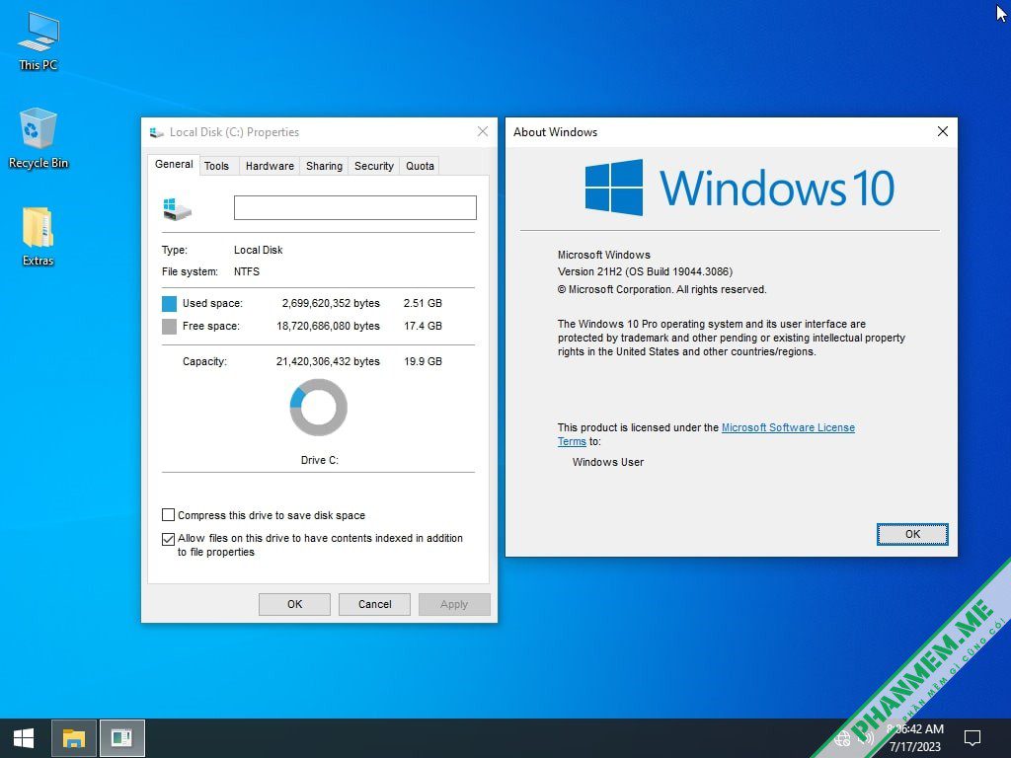Select the Extras folder on desktop
The height and width of the screenshot is (758, 1011).
tap(39, 237)
